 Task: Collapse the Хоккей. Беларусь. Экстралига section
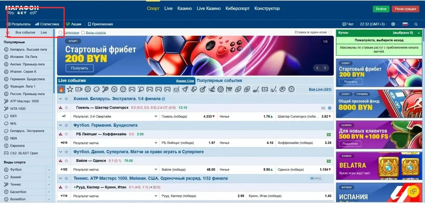(60, 99)
